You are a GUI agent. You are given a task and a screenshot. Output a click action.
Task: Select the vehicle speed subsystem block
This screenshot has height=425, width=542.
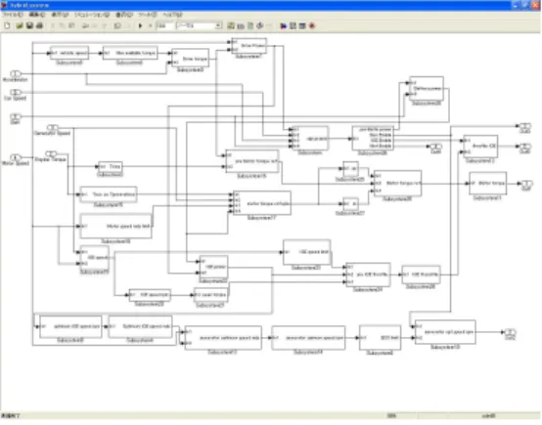coord(69,53)
